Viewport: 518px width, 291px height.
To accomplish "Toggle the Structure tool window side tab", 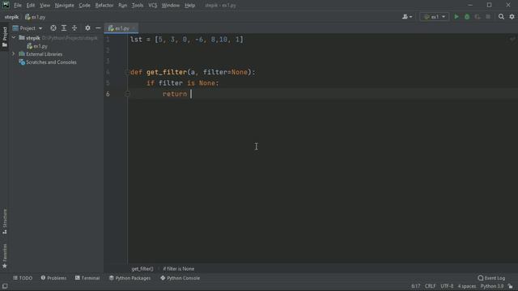I will point(5,221).
